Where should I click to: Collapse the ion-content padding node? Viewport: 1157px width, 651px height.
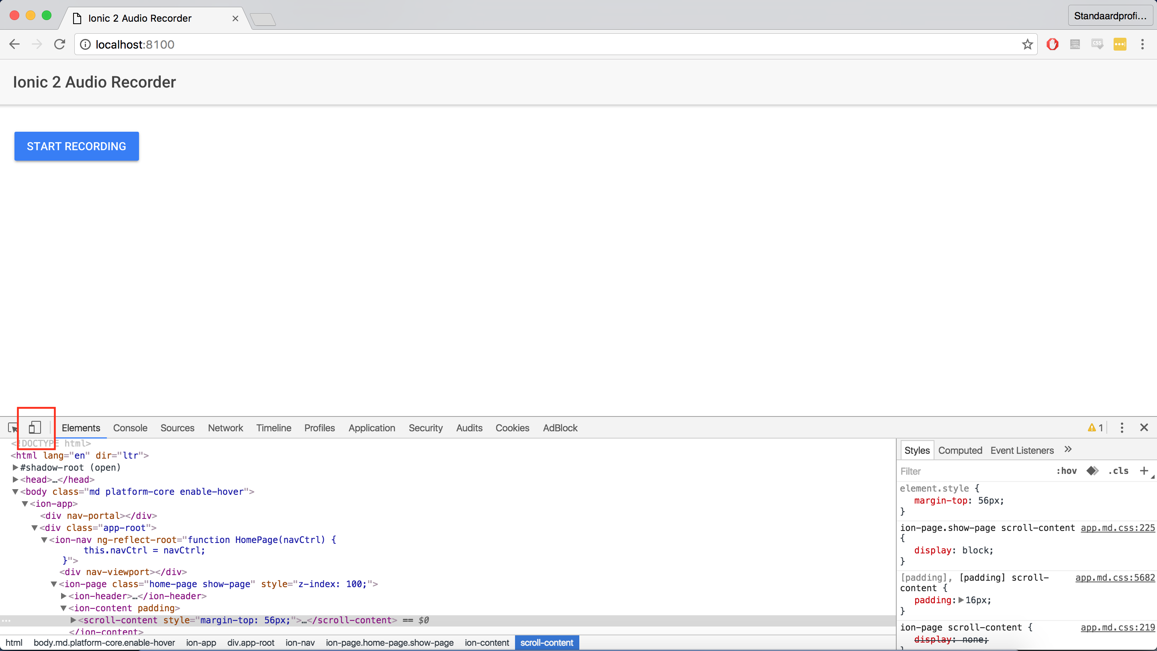pyautogui.click(x=64, y=608)
